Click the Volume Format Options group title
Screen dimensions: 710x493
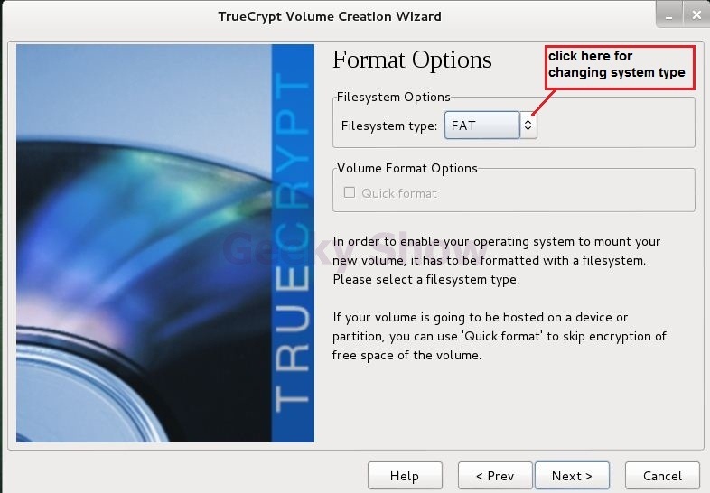tap(406, 168)
